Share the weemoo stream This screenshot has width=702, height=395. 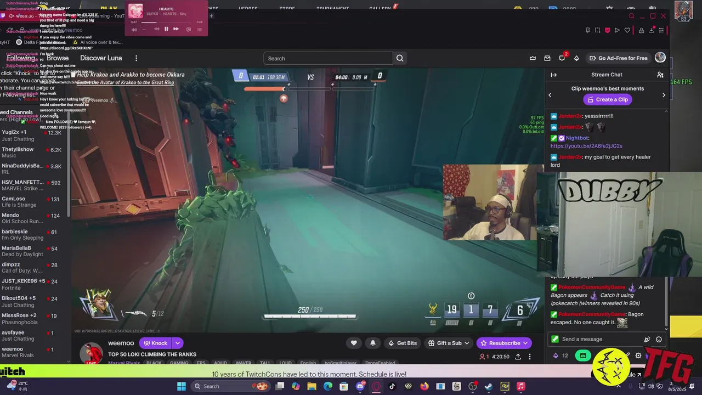pos(518,357)
